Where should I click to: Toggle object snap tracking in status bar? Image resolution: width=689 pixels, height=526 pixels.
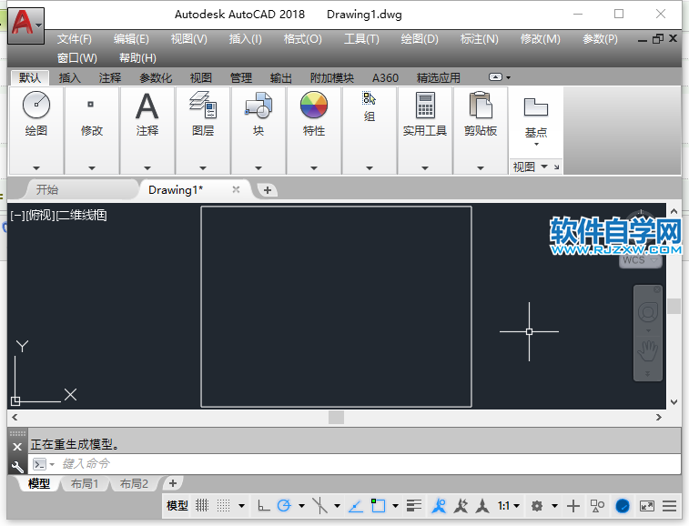tap(356, 507)
